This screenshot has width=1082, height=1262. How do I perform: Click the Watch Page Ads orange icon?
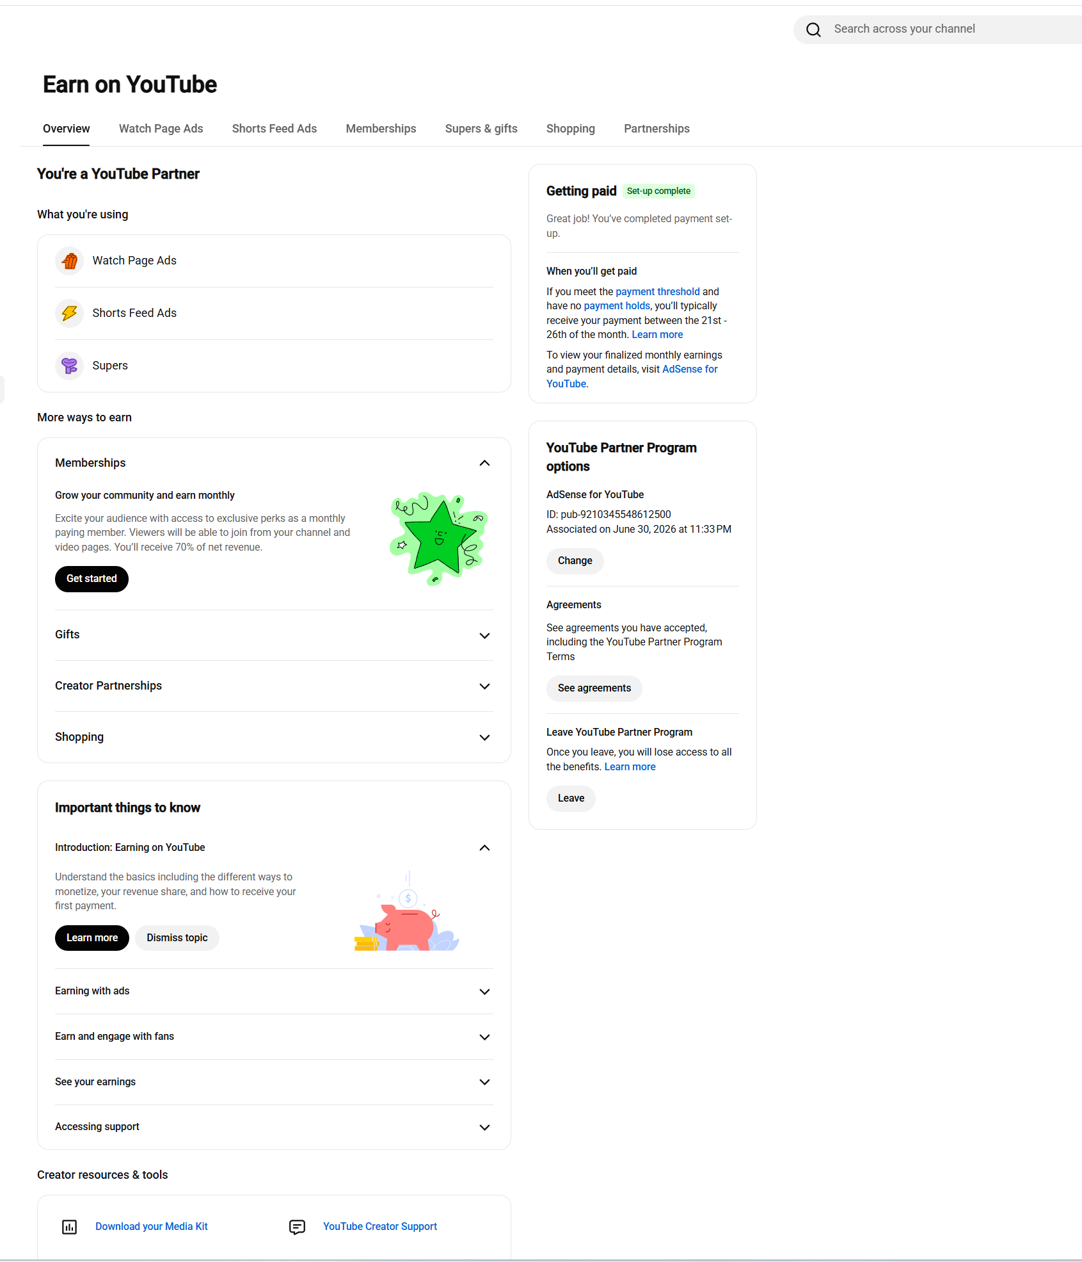(x=70, y=261)
